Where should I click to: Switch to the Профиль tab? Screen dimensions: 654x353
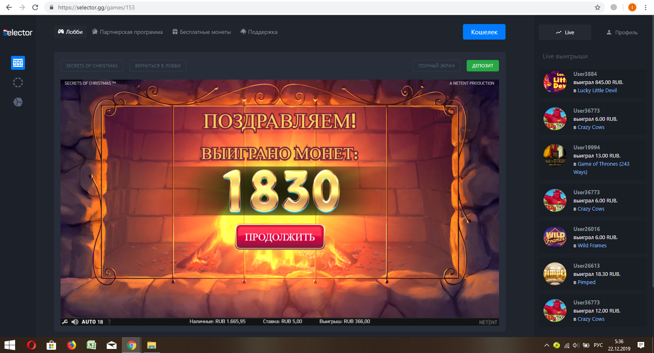622,32
